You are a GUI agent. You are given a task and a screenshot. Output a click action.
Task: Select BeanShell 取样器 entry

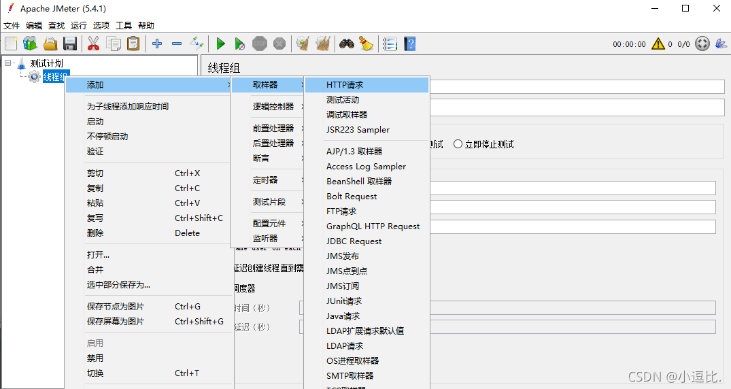pyautogui.click(x=367, y=181)
